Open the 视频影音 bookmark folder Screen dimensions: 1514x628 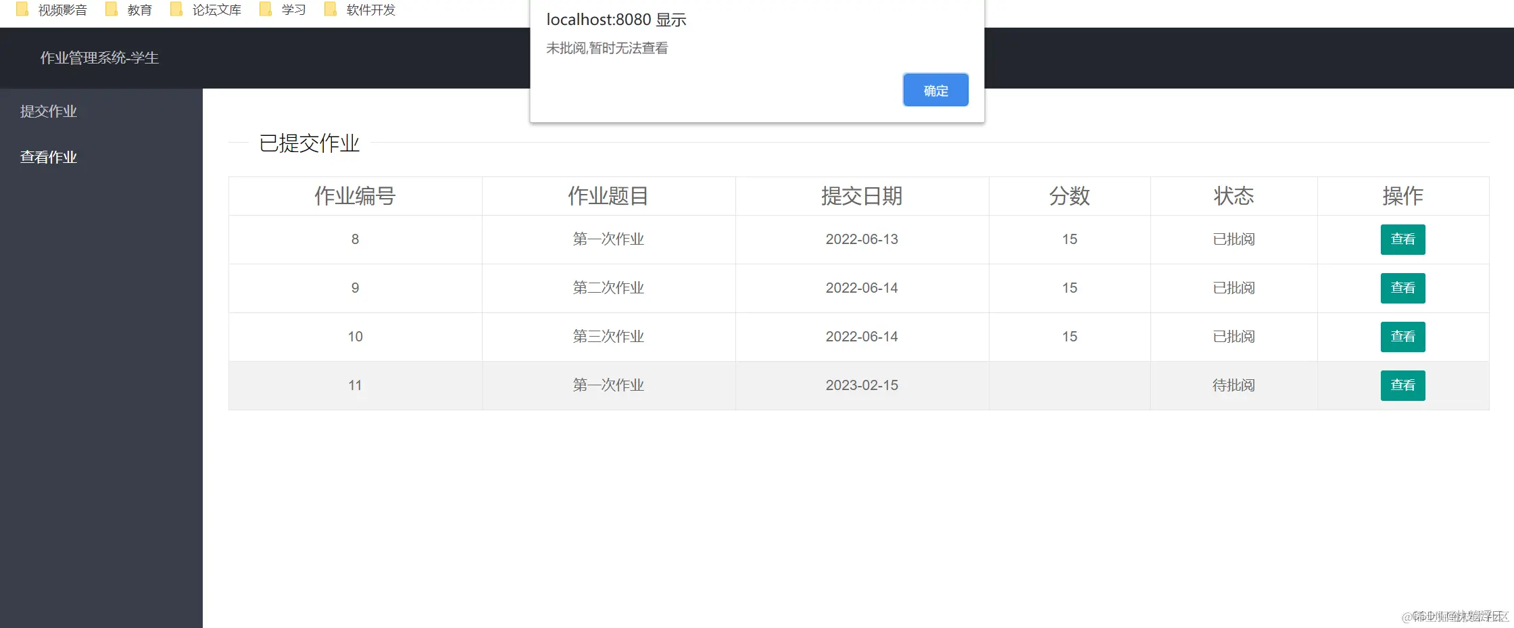[53, 10]
